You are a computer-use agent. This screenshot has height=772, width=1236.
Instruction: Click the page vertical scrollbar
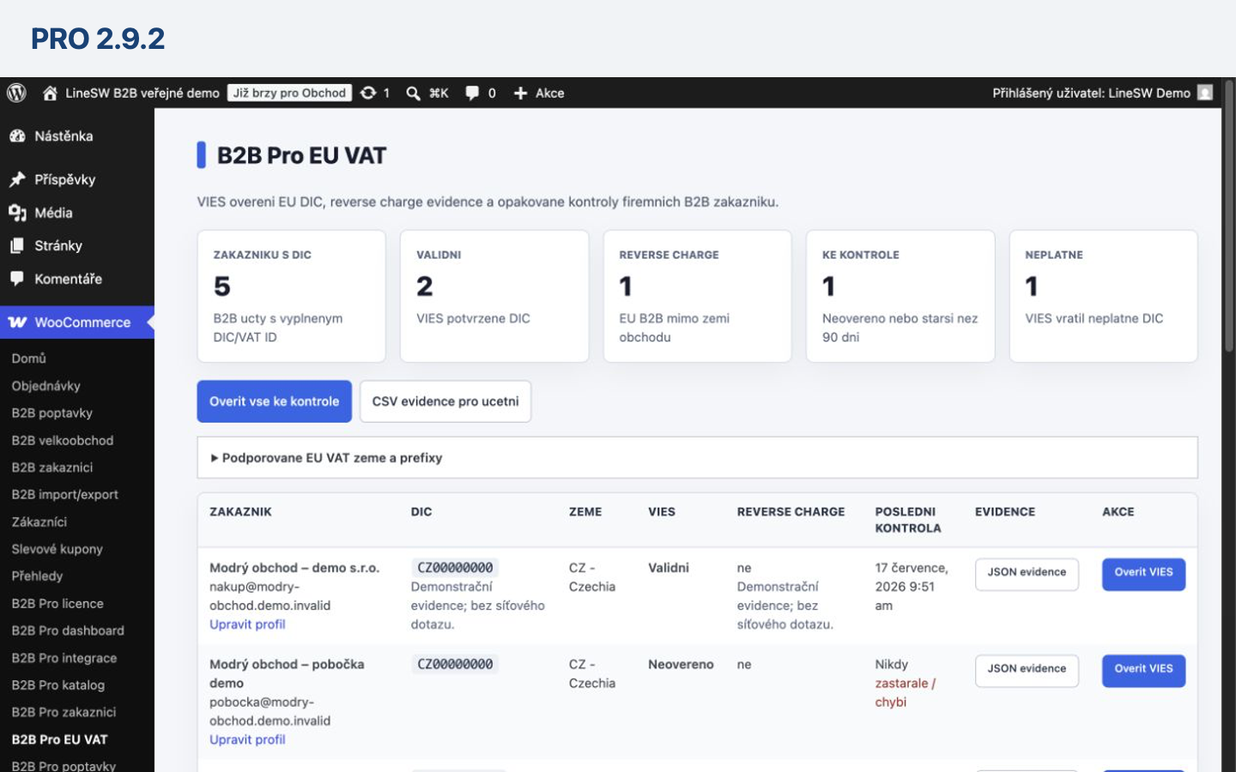coord(1228,214)
